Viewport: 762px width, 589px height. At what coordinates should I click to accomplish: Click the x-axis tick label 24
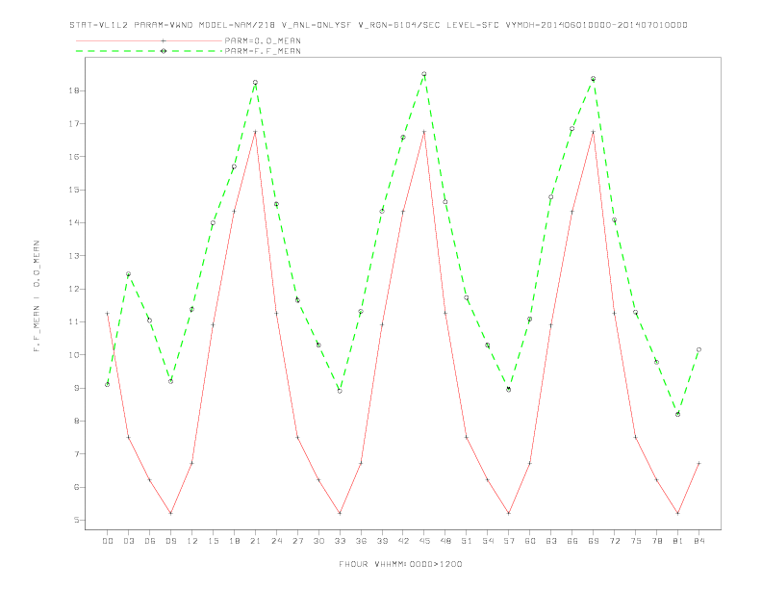276,541
